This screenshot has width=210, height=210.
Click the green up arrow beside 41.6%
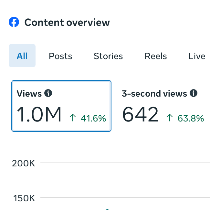coord(73,118)
